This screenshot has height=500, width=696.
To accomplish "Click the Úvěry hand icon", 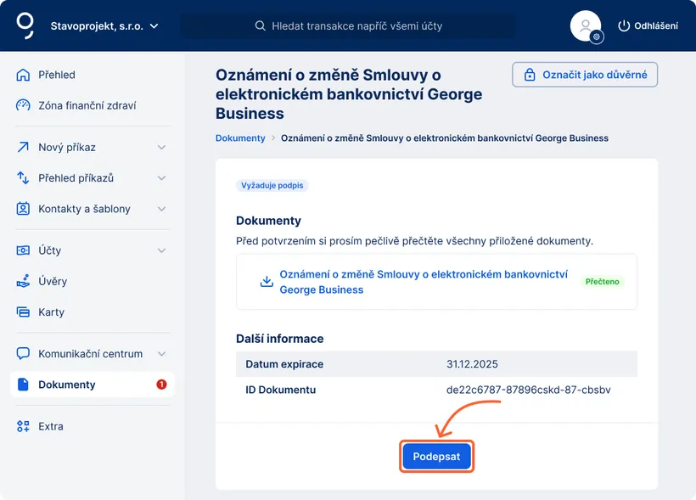I will coord(23,281).
